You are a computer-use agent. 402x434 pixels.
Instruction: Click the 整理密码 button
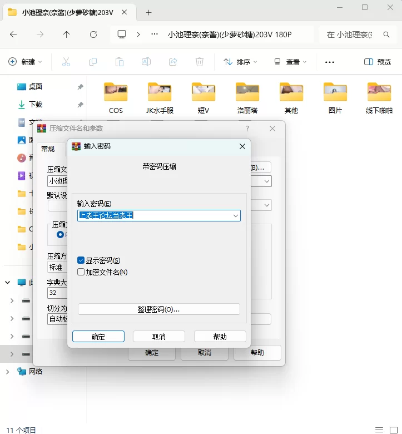tap(158, 309)
